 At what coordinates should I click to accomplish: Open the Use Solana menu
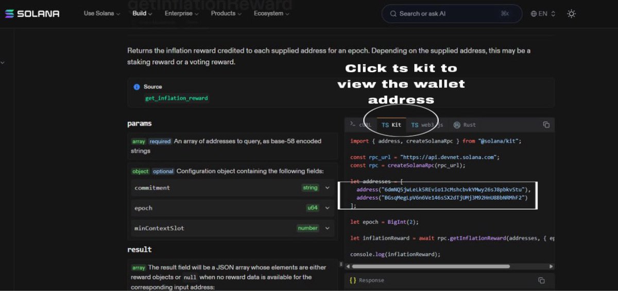click(x=102, y=13)
